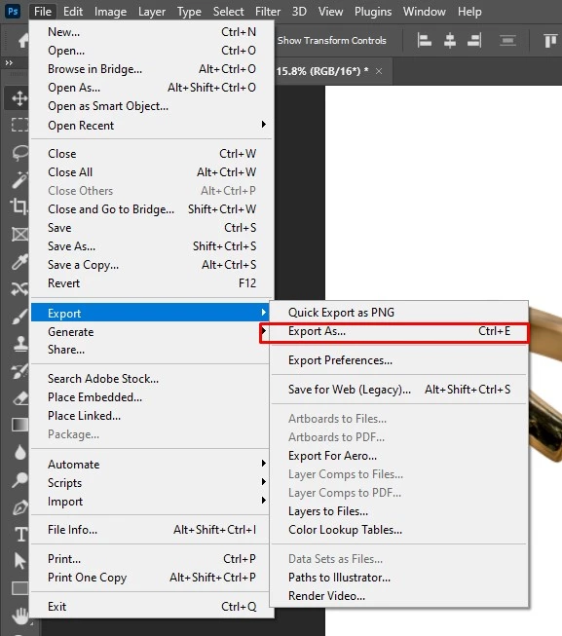The image size is (562, 636).
Task: Choose Export For Aero…
Action: pyautogui.click(x=399, y=456)
